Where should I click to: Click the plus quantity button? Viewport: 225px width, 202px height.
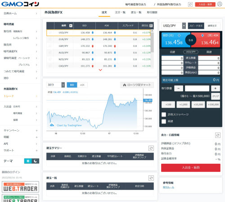pos(216,88)
